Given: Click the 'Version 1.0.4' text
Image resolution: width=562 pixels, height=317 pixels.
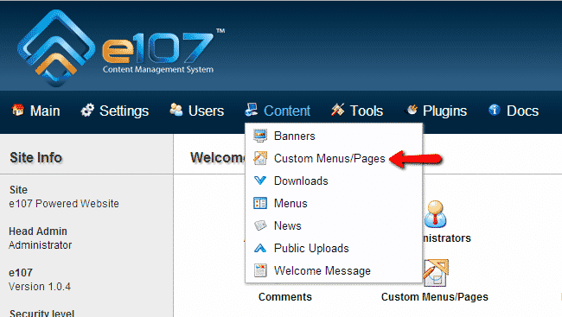Looking at the screenshot, I should point(40,287).
